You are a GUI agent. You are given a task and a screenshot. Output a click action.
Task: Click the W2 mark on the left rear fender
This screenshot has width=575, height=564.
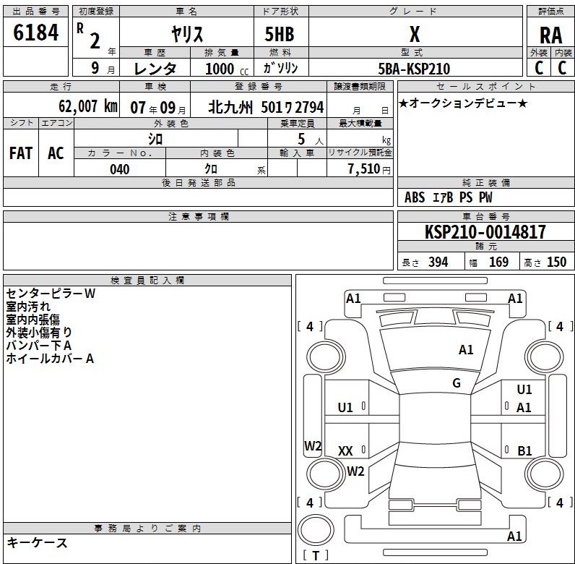click(355, 471)
